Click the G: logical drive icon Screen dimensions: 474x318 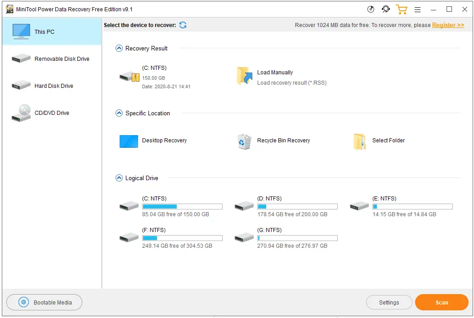(x=244, y=237)
